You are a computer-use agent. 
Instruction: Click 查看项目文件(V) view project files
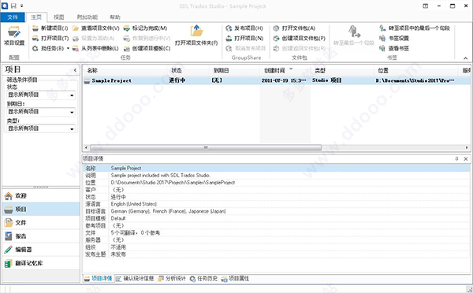tap(96, 28)
